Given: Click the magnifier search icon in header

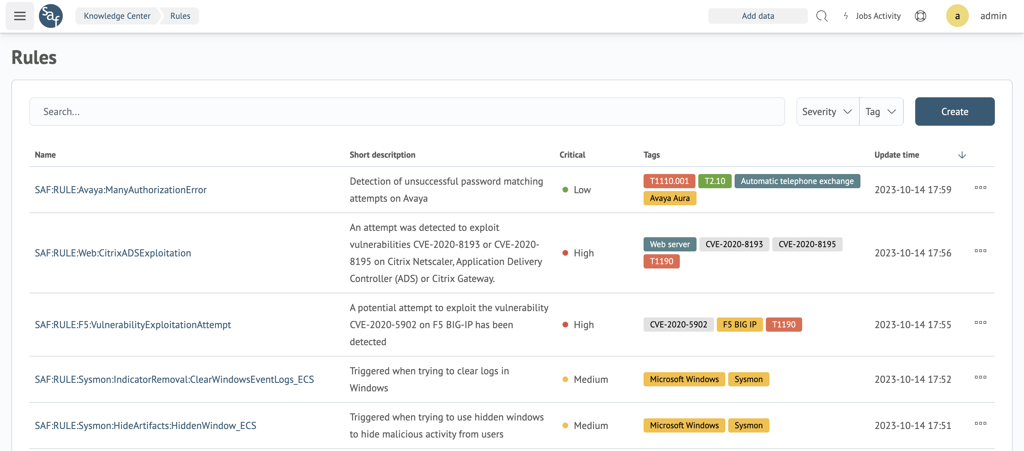Looking at the screenshot, I should 821,16.
